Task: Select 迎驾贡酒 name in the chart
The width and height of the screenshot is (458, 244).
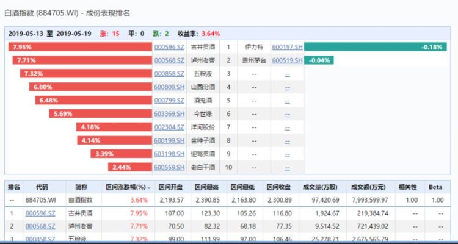Action: (203, 154)
